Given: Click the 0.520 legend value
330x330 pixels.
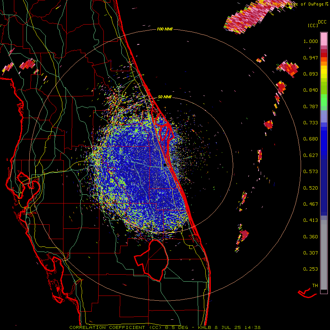Looking at the screenshot, I should [311, 188].
